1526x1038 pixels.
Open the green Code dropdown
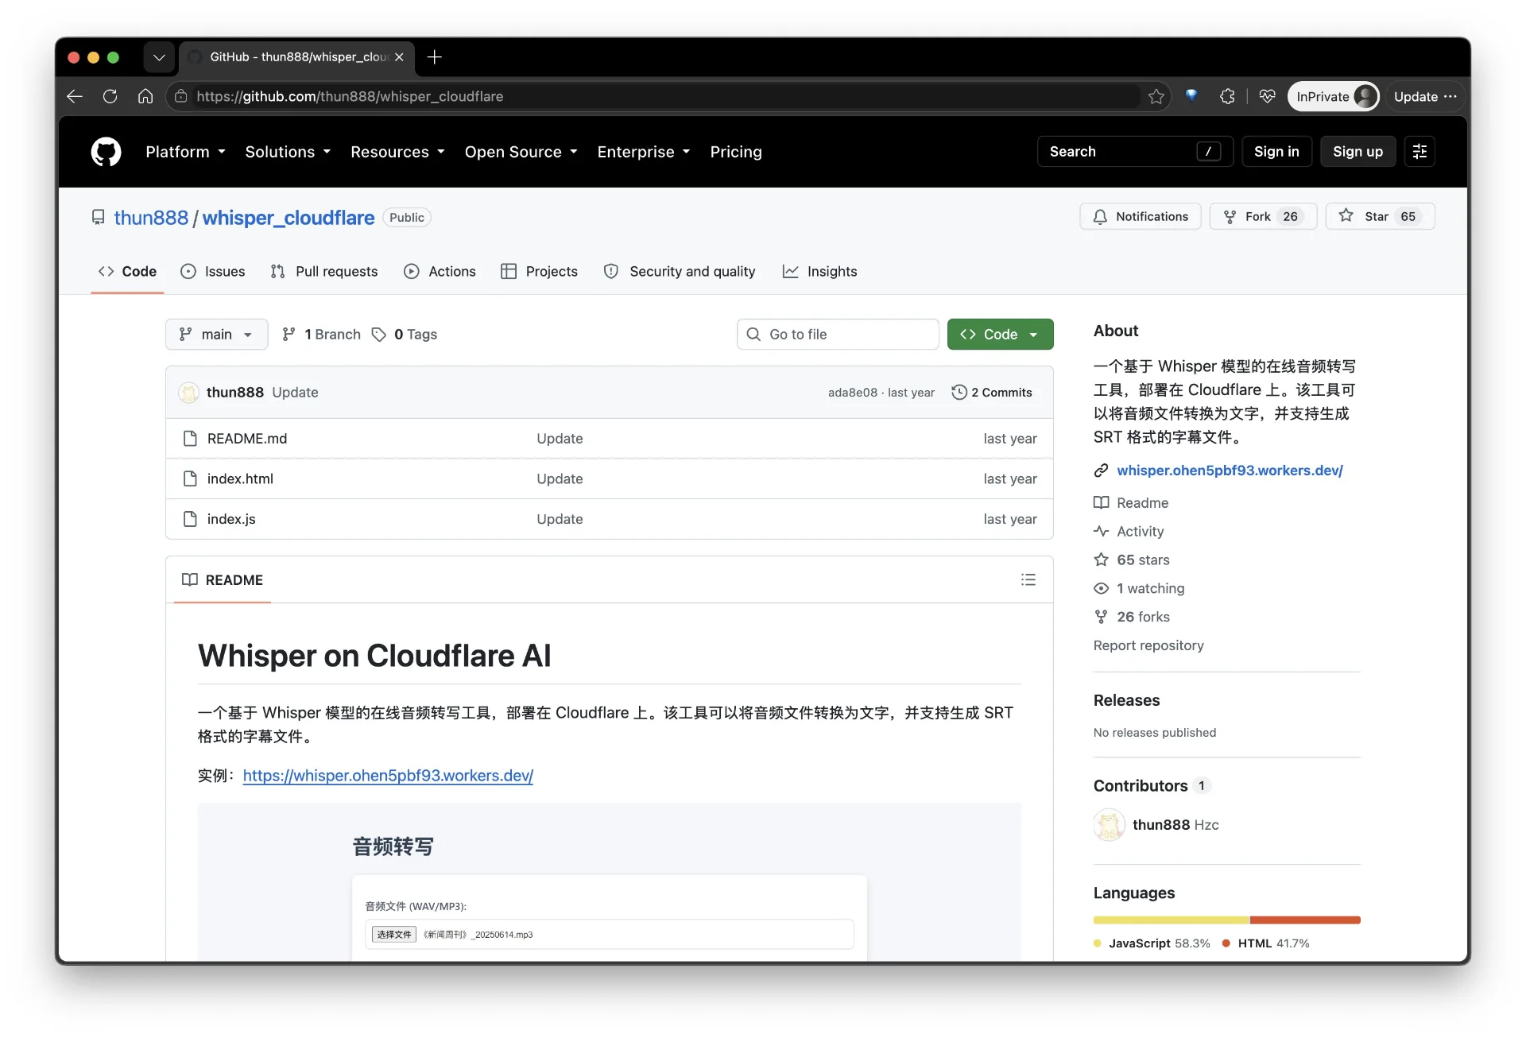point(1000,335)
